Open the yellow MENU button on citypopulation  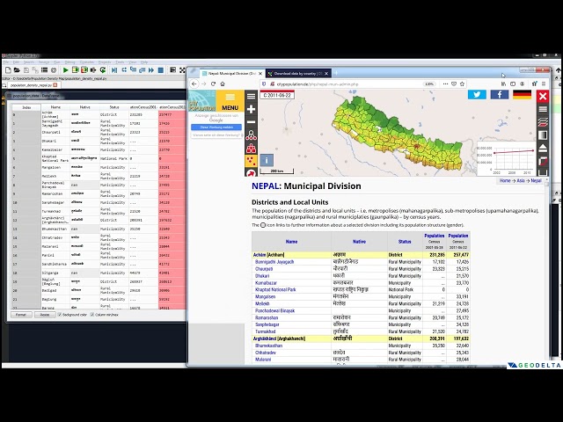230,101
